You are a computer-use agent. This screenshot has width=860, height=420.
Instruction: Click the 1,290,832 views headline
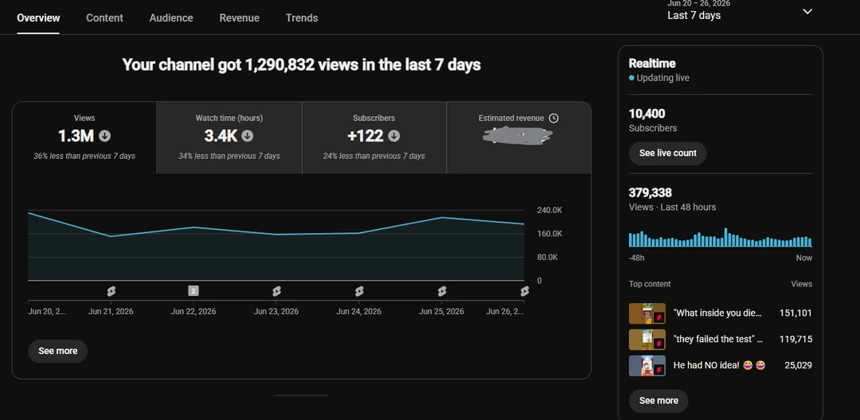click(x=301, y=65)
